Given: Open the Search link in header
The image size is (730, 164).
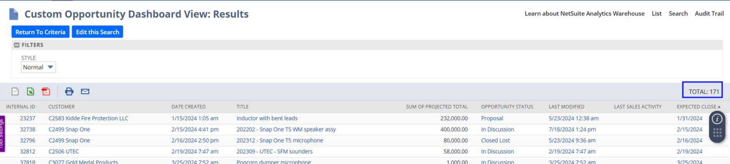Looking at the screenshot, I should [678, 13].
